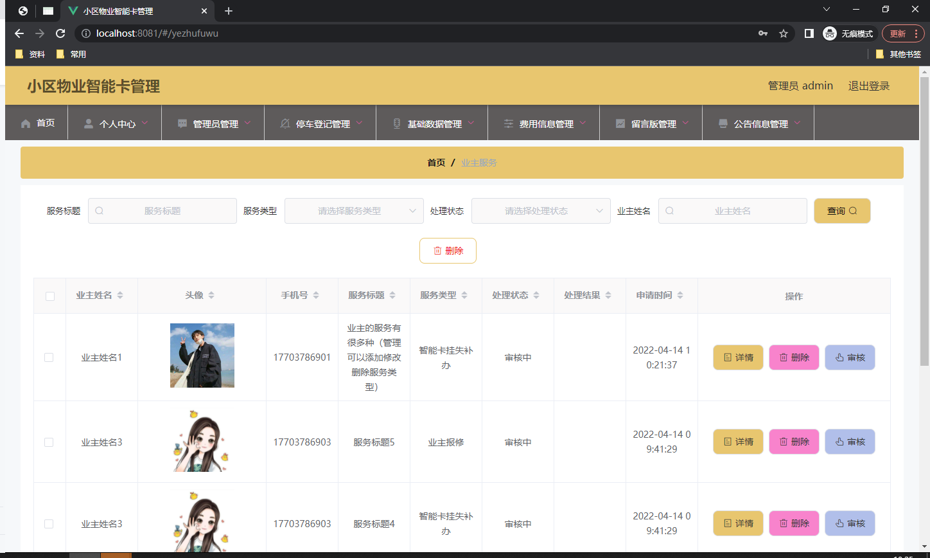Open the cartoon avatar in 服务标题5 row
Image resolution: width=930 pixels, height=558 pixels.
202,442
